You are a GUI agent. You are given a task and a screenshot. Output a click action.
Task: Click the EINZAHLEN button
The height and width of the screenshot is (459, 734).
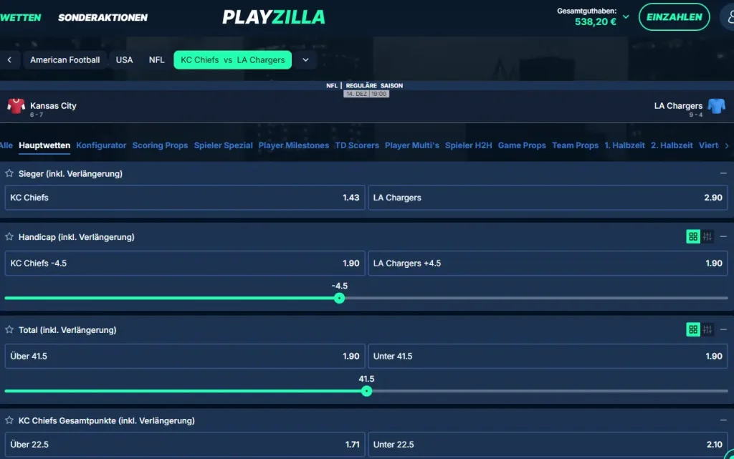(674, 16)
